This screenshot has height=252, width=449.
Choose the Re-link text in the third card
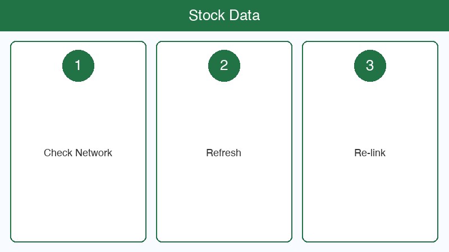pyautogui.click(x=370, y=153)
